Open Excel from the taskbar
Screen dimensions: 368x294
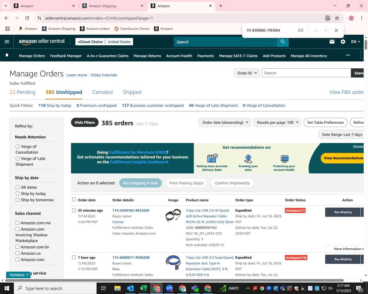coord(143,288)
